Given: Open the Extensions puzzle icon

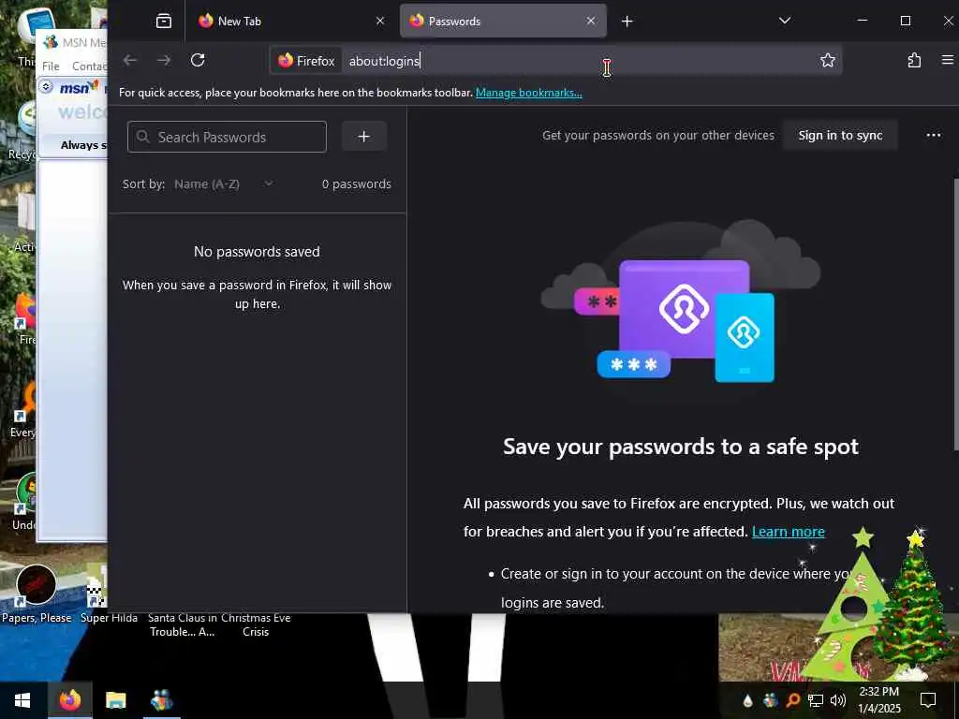Looking at the screenshot, I should (914, 60).
